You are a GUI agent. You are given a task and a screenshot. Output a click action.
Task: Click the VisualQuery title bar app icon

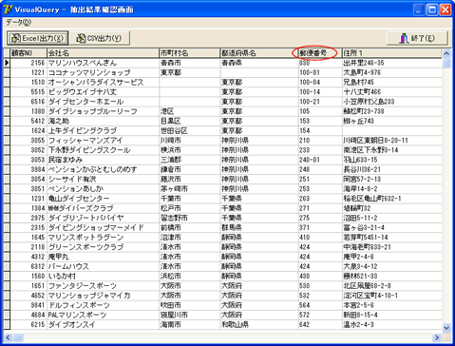click(x=8, y=10)
